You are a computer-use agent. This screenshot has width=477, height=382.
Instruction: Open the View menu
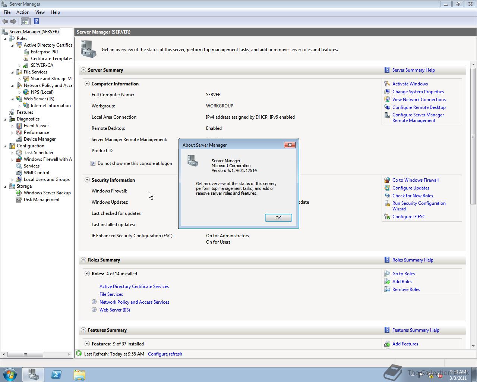click(40, 12)
